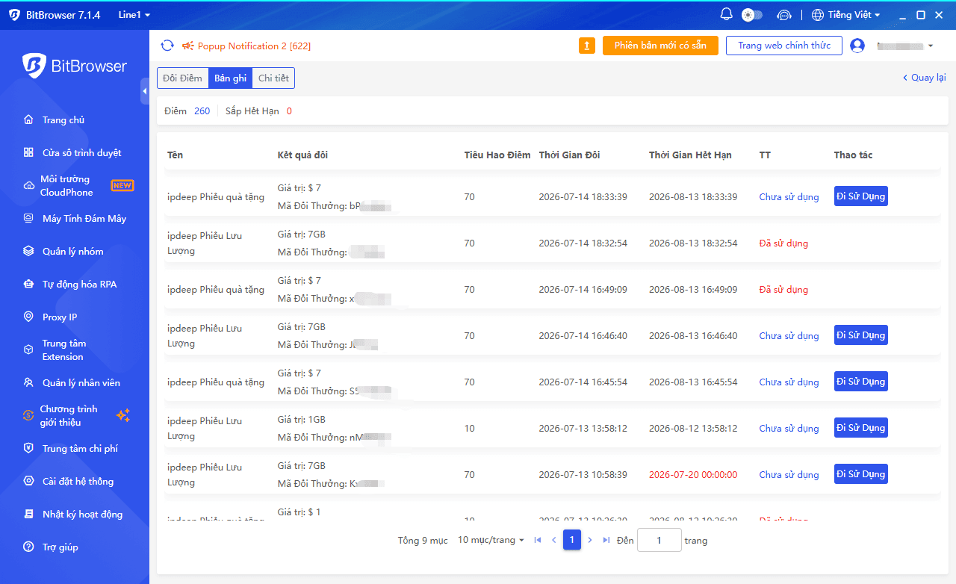Click the Chương trình giới thiệu coin icon

click(x=28, y=415)
